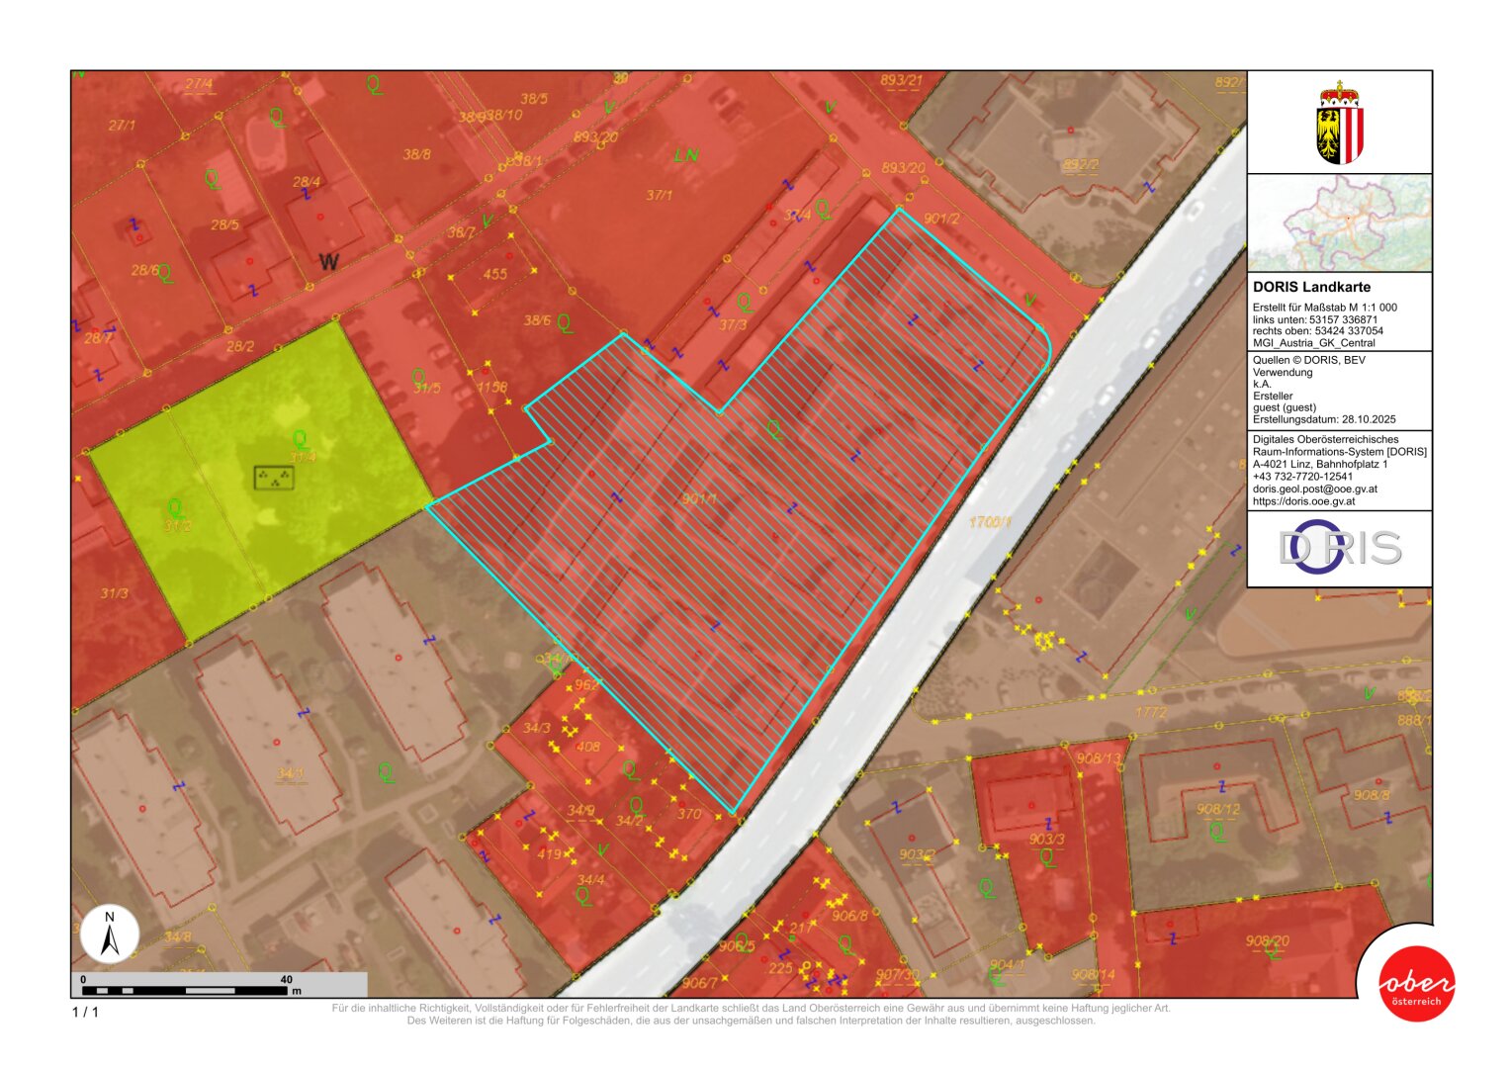Click the doris.geol.post@ooe.gv.at email address
This screenshot has width=1510, height=1068.
point(1314,489)
